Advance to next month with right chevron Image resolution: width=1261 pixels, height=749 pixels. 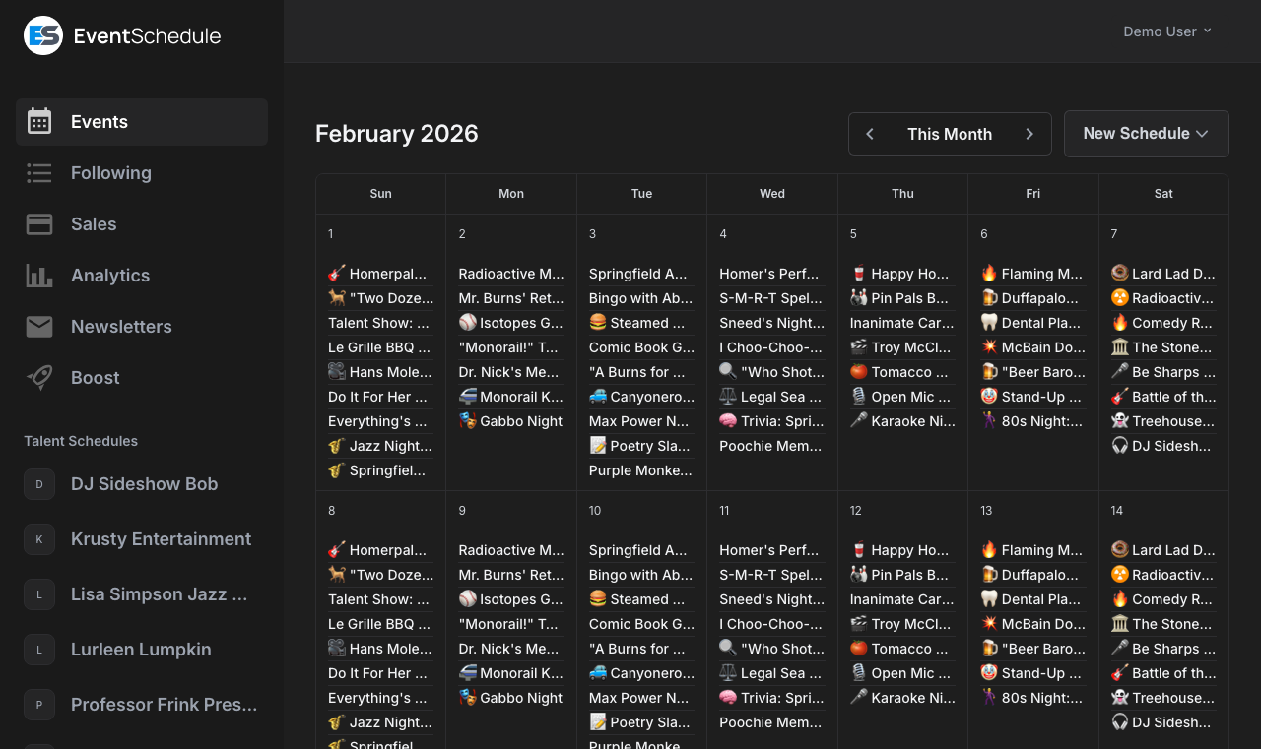[x=1030, y=133]
